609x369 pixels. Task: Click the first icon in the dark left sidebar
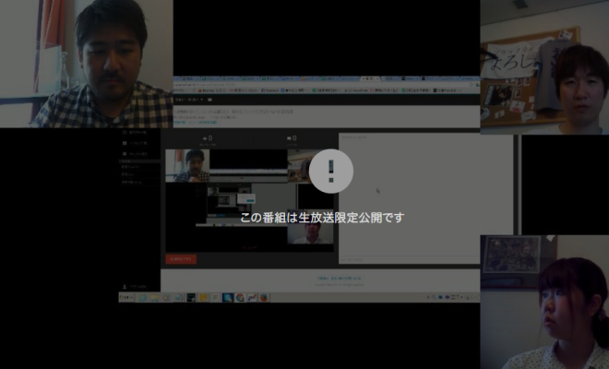click(126, 133)
